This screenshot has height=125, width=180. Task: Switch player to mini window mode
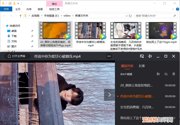click(142, 56)
